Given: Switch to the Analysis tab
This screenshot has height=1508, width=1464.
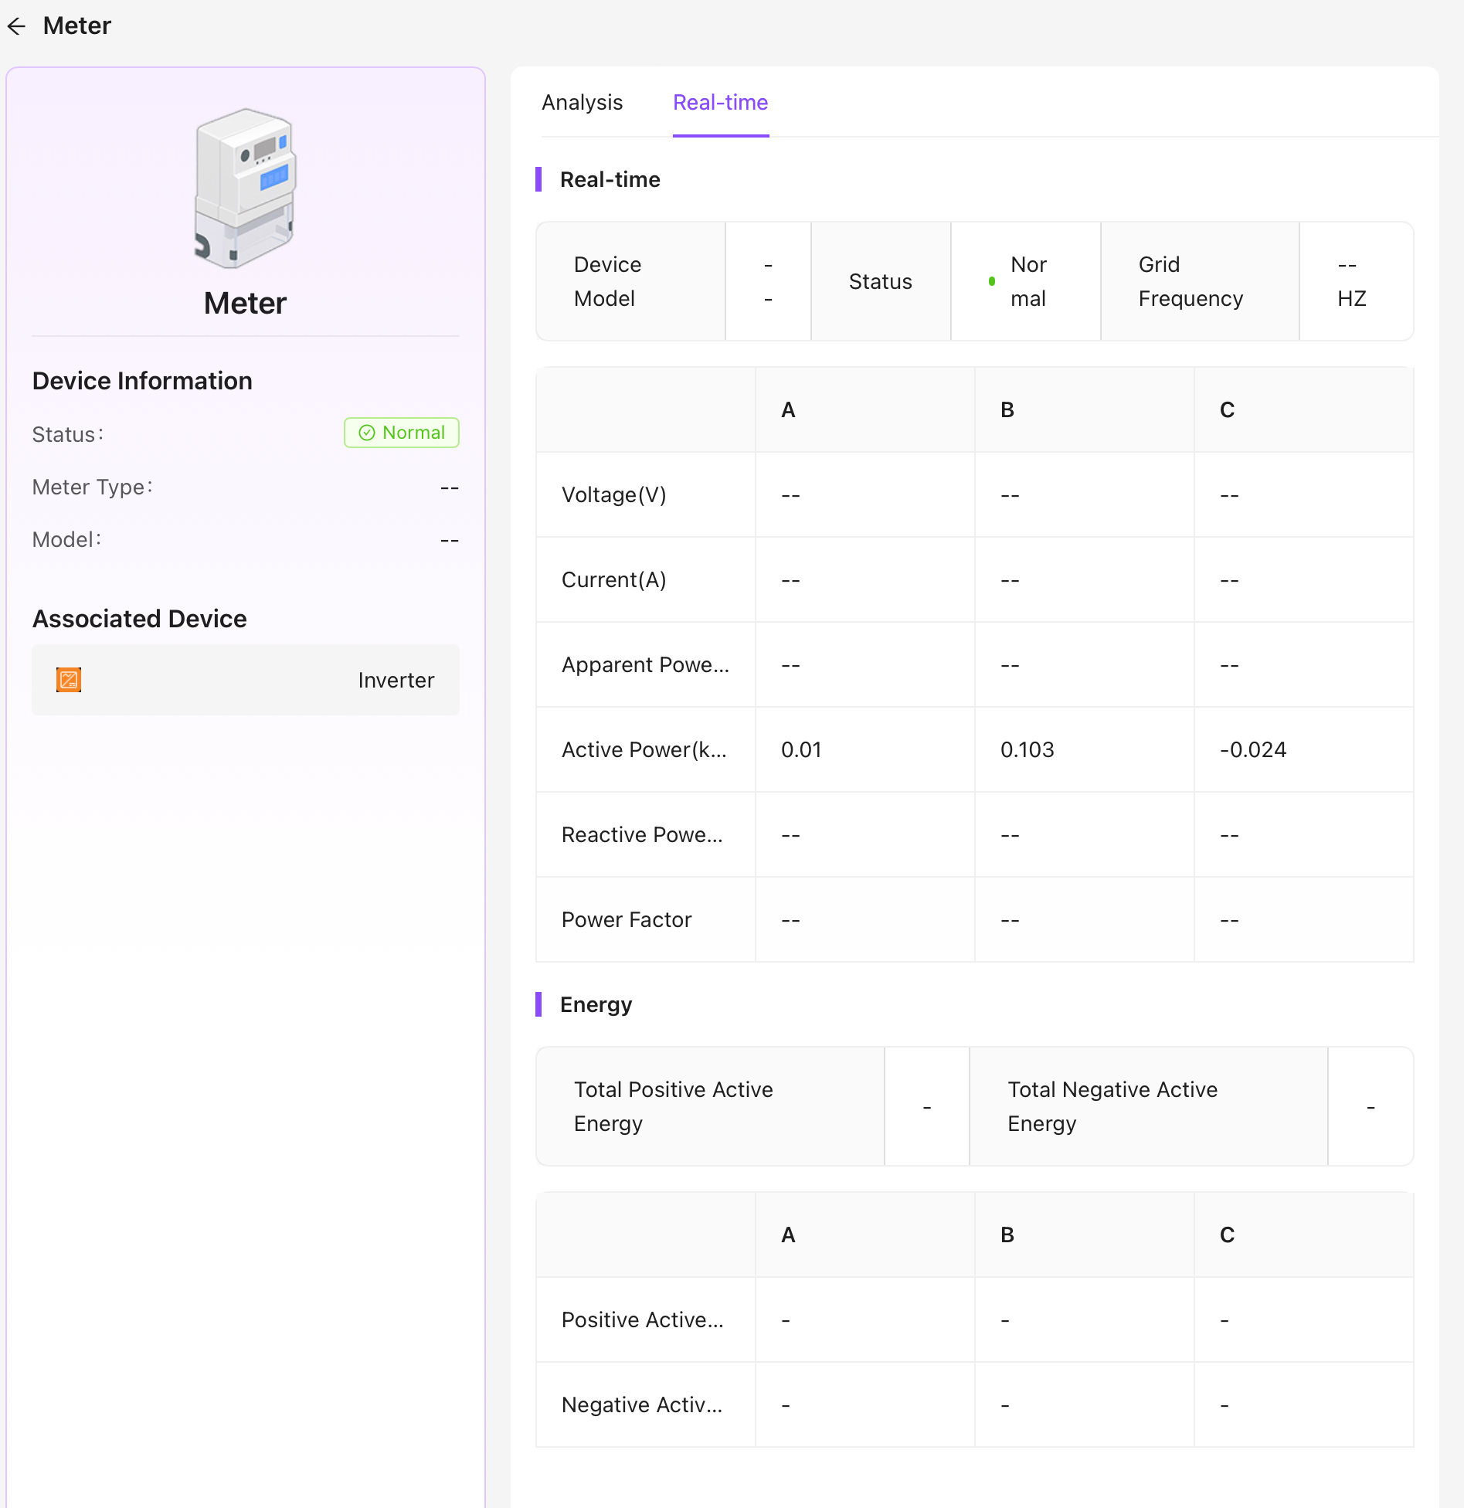Looking at the screenshot, I should click(582, 103).
